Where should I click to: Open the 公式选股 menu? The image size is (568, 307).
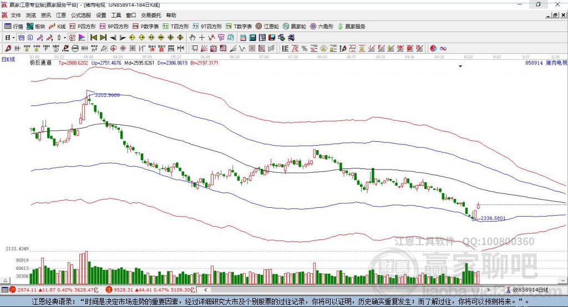[81, 15]
